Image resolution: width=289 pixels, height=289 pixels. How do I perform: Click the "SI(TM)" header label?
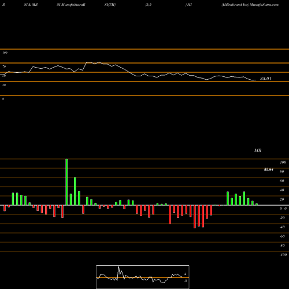tap(110, 5)
